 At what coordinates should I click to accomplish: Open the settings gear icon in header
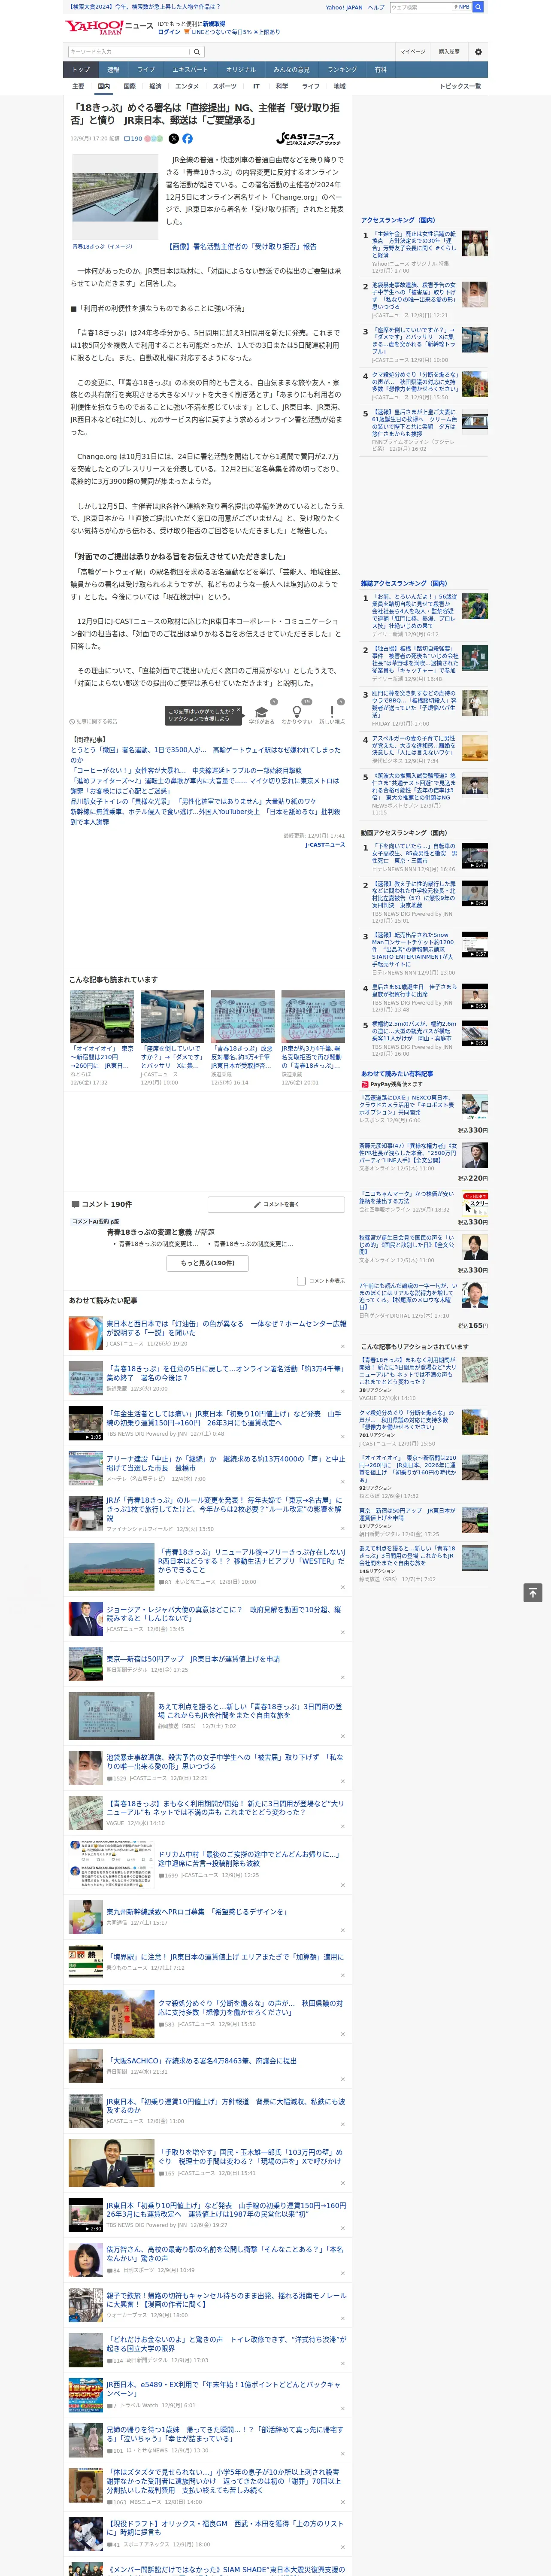tap(478, 52)
